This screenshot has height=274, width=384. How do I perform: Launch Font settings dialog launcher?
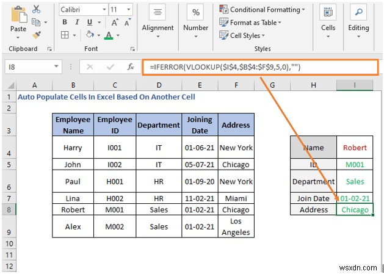[x=132, y=49]
